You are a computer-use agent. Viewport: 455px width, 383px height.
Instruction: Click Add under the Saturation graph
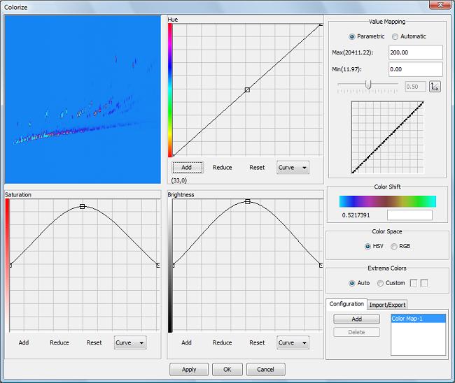[24, 342]
